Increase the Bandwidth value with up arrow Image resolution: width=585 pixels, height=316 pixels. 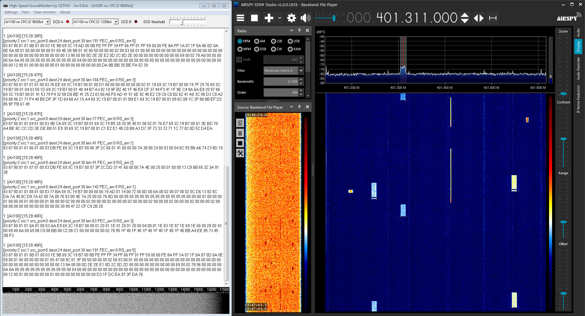click(x=301, y=80)
